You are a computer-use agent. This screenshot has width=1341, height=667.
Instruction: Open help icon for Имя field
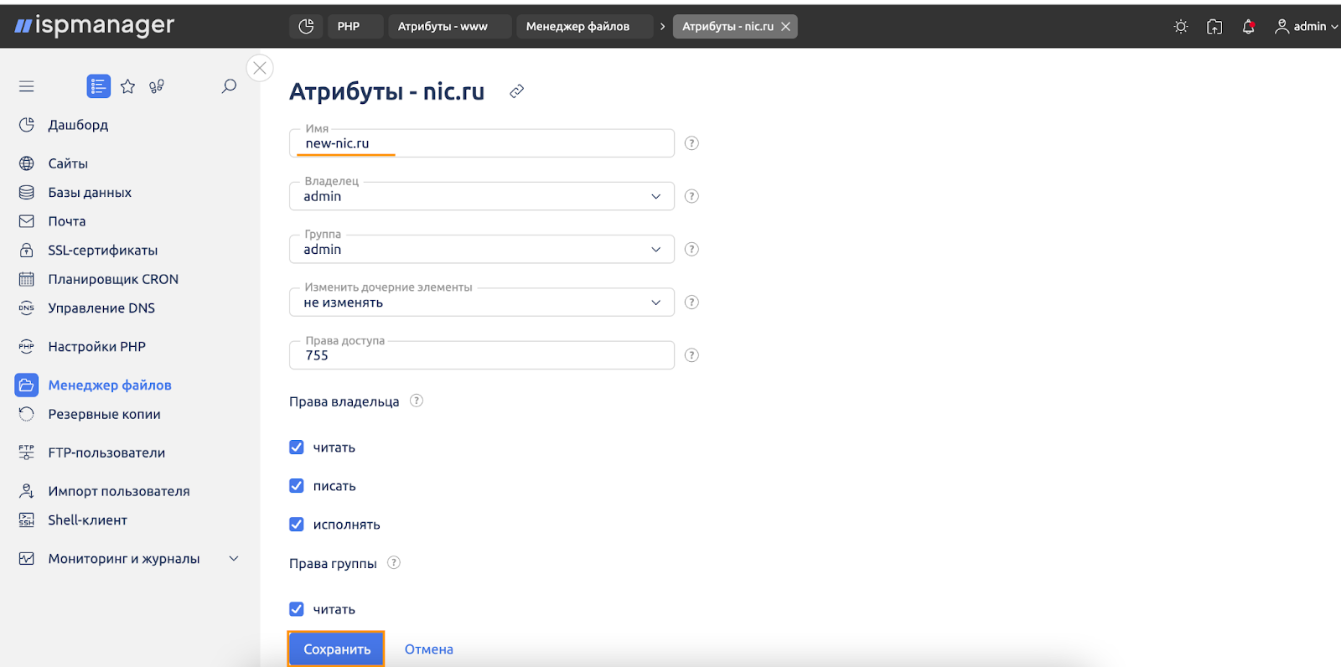[x=691, y=143]
